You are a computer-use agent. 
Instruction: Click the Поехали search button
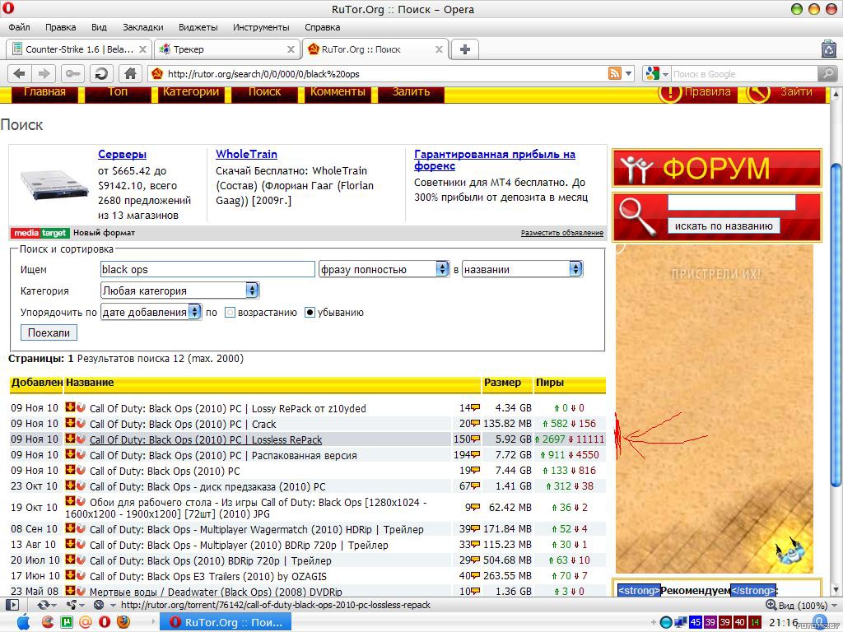[x=49, y=332]
